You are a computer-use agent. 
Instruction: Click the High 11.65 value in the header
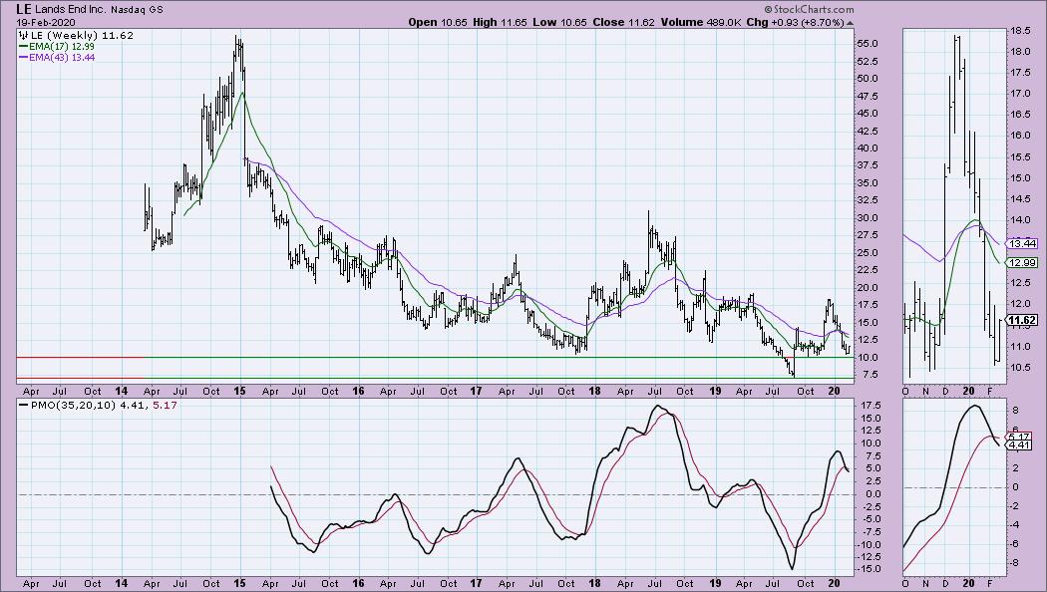tap(500, 22)
